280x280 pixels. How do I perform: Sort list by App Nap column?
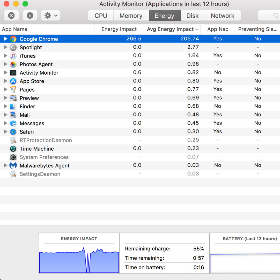click(218, 29)
